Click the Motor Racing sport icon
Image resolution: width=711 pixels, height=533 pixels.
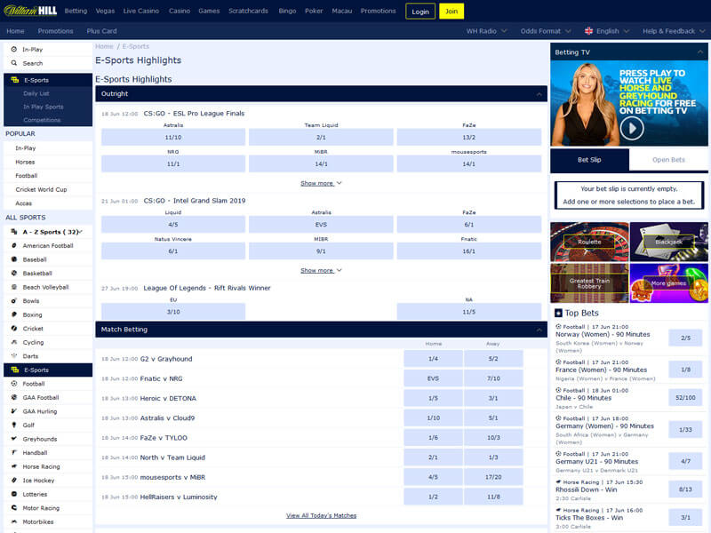(14, 507)
